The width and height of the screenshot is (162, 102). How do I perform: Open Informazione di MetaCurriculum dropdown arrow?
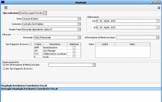tap(157, 37)
